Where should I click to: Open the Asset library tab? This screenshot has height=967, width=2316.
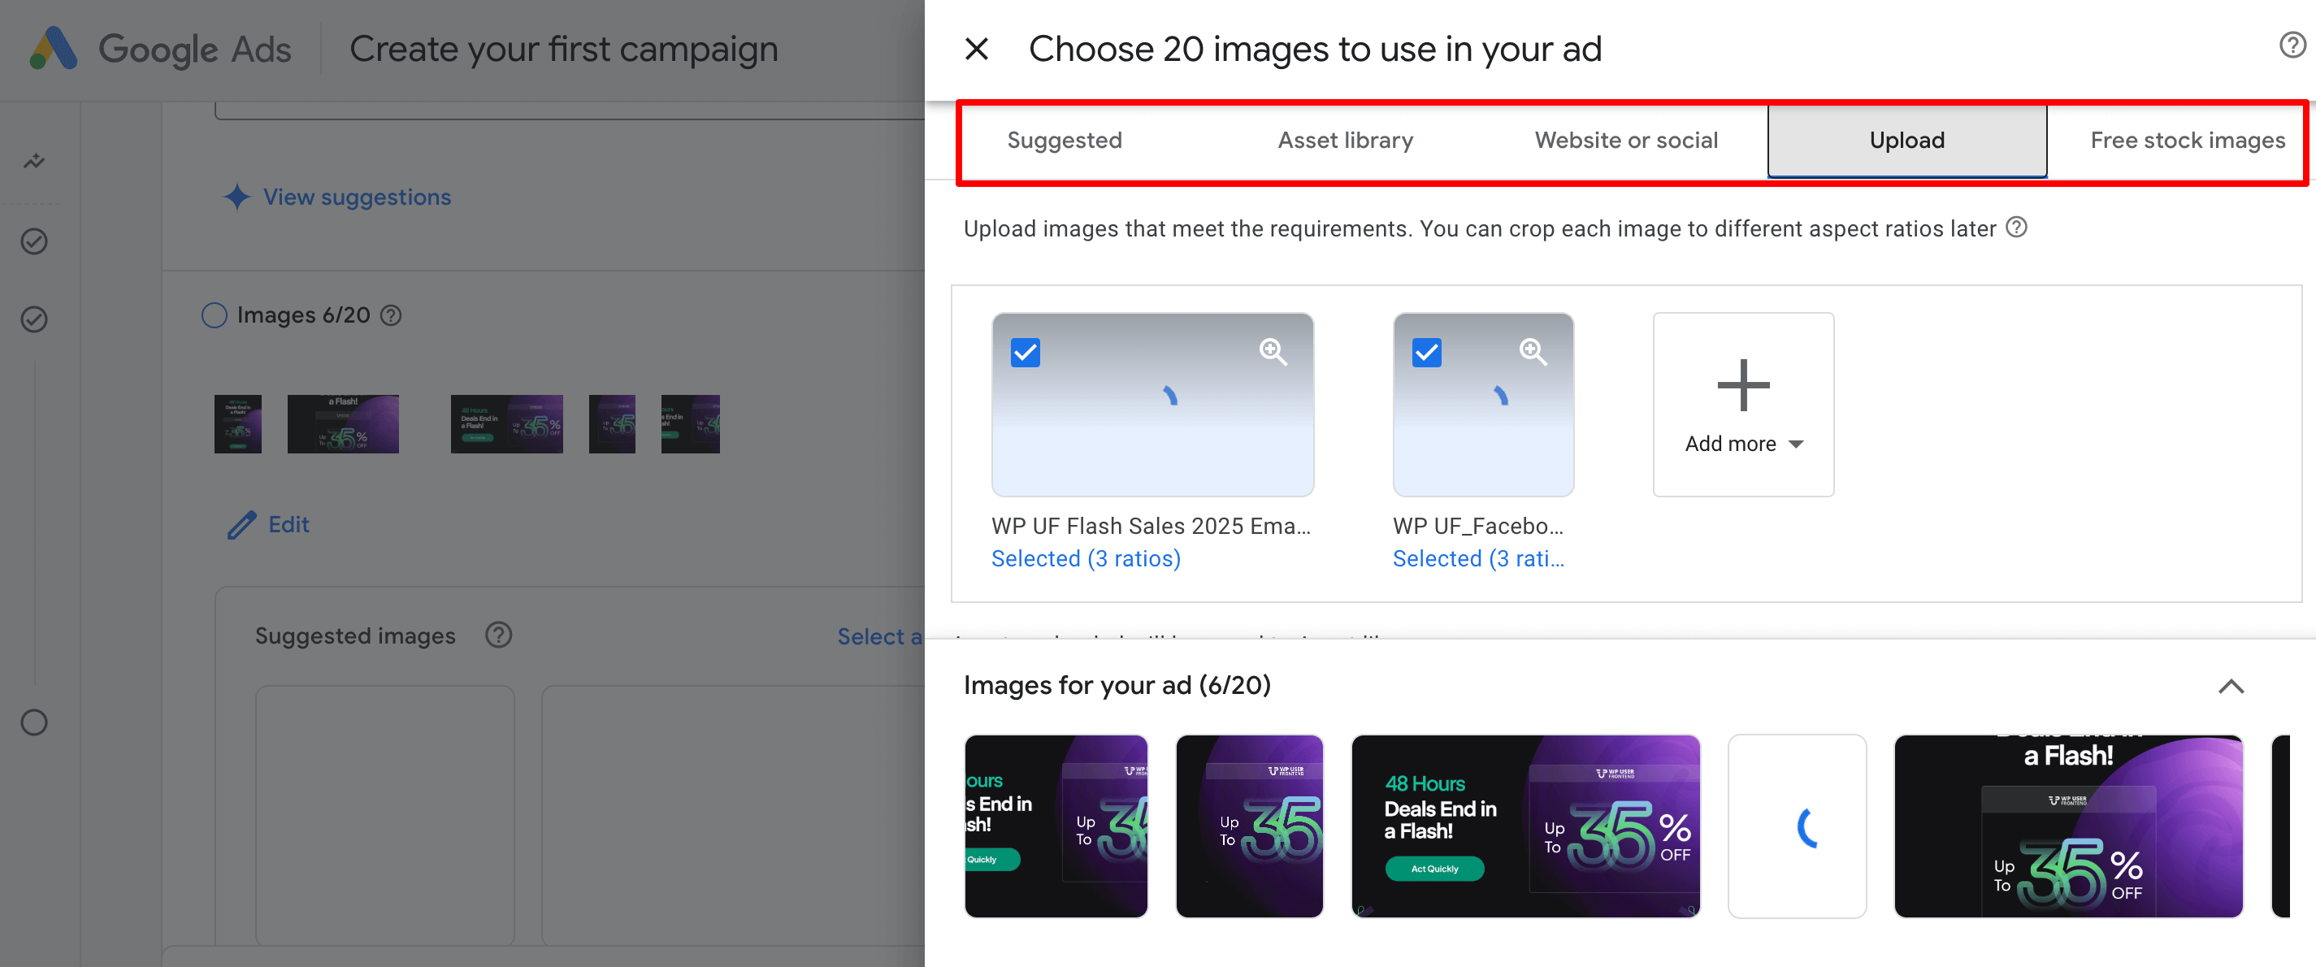pos(1345,141)
